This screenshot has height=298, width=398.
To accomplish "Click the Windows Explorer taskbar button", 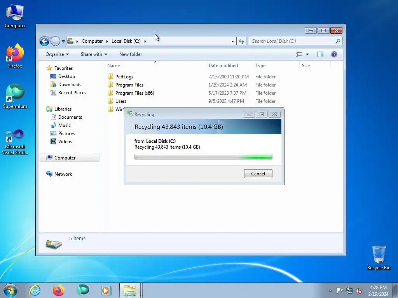I will 130,290.
